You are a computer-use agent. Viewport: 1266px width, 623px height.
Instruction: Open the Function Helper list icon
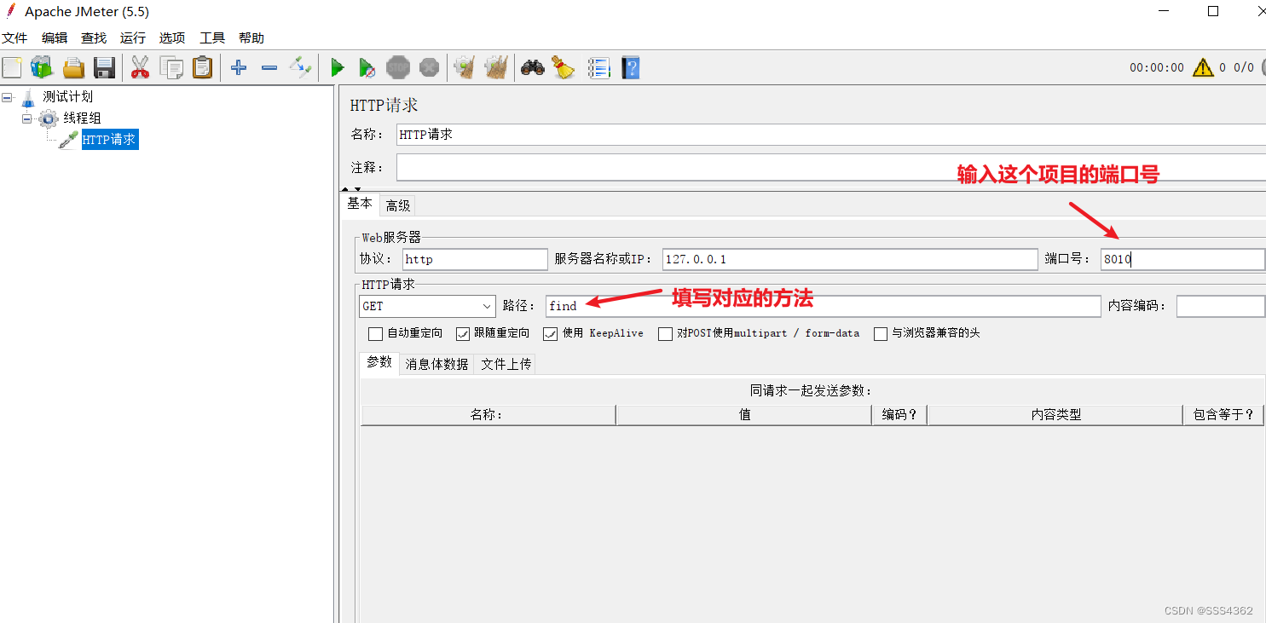[x=599, y=67]
